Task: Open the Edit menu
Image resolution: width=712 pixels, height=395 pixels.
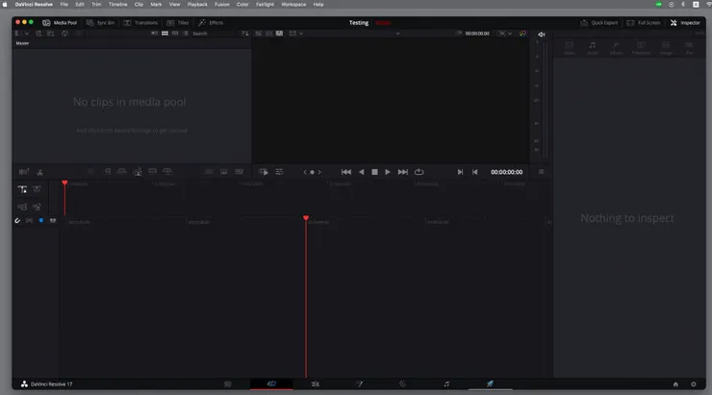Action: coord(80,5)
